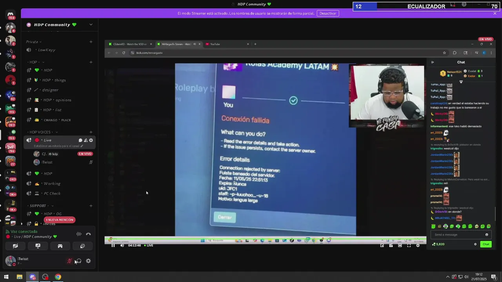This screenshot has height=282, width=502.
Task: Switch to the YouTube browser tab
Action: (227, 44)
